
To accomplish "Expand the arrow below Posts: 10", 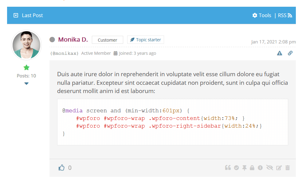I will tap(26, 84).
